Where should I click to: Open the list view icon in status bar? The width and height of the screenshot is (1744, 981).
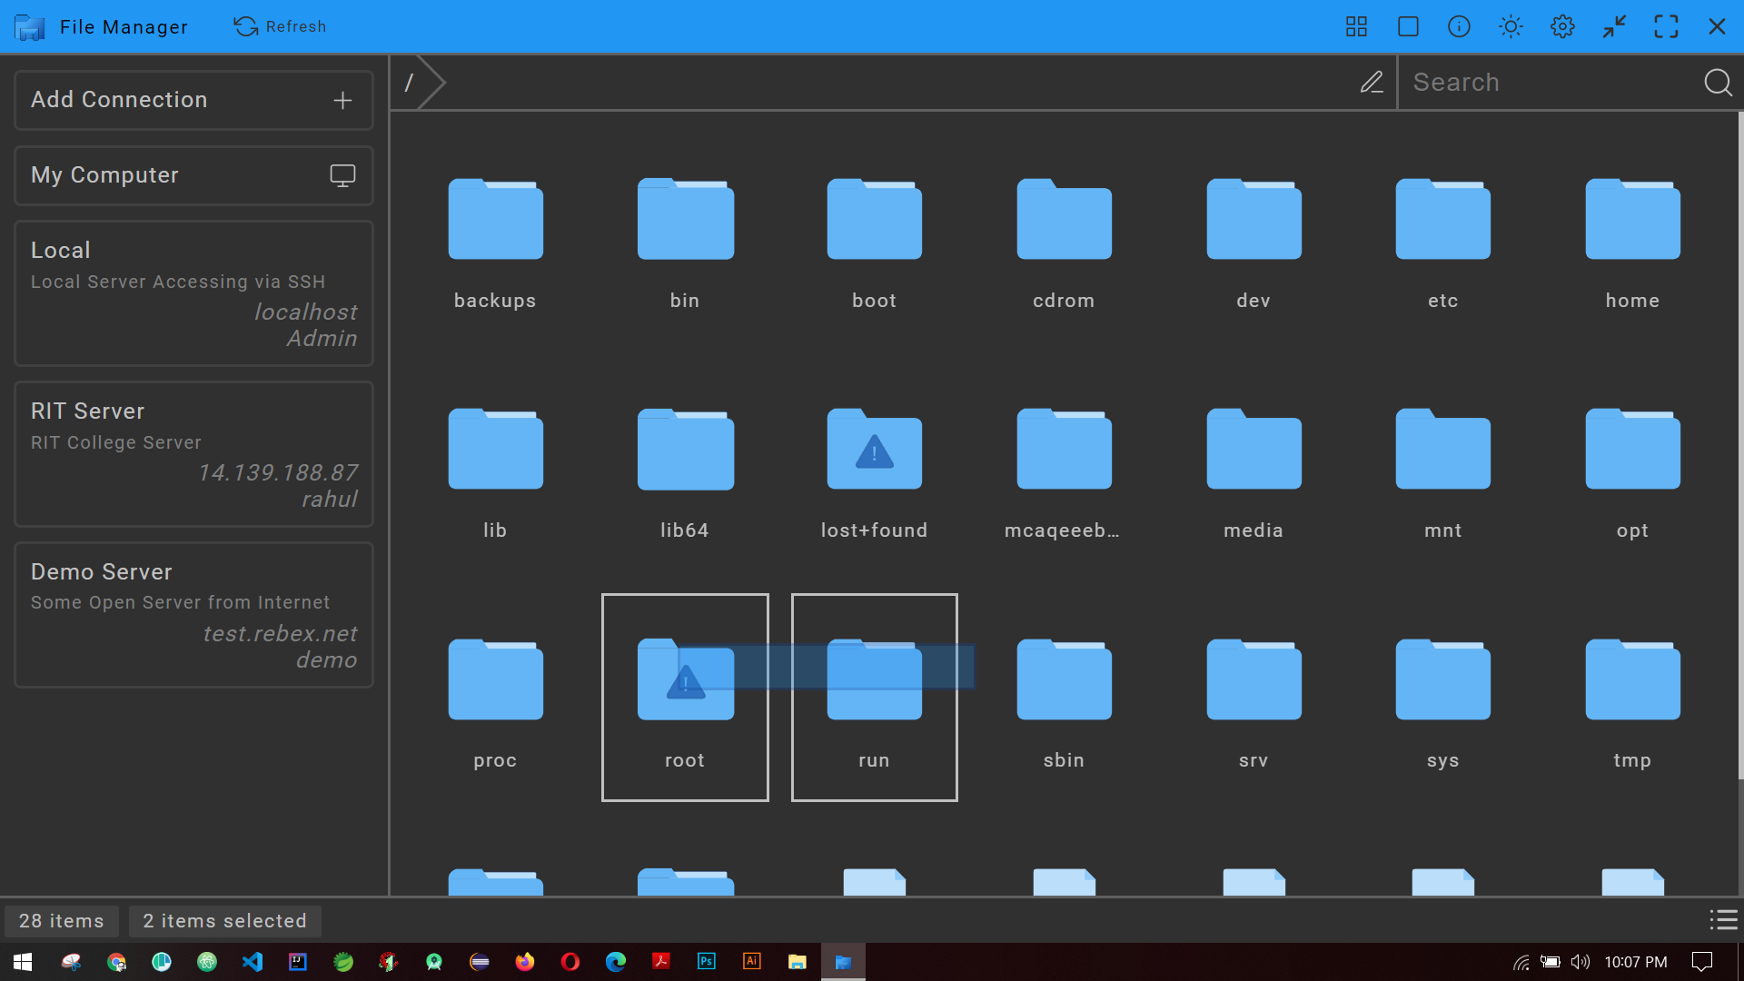1724,920
